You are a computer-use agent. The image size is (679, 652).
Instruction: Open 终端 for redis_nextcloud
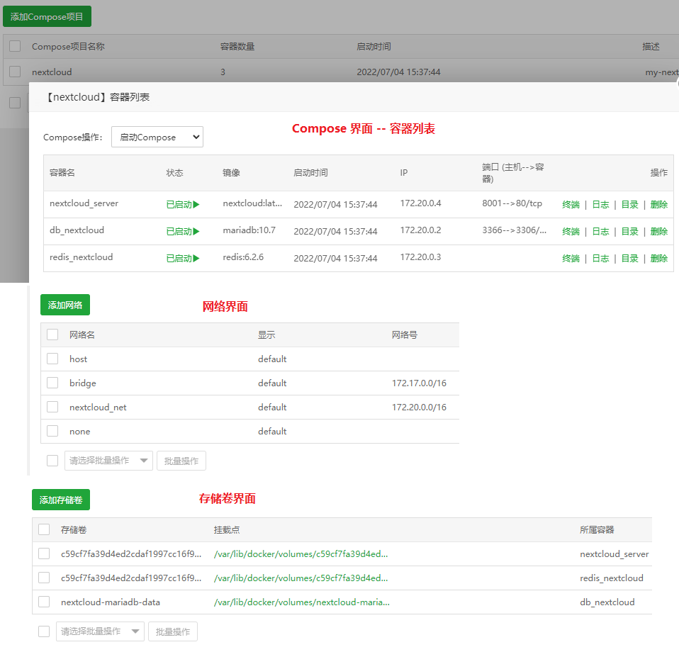[571, 258]
